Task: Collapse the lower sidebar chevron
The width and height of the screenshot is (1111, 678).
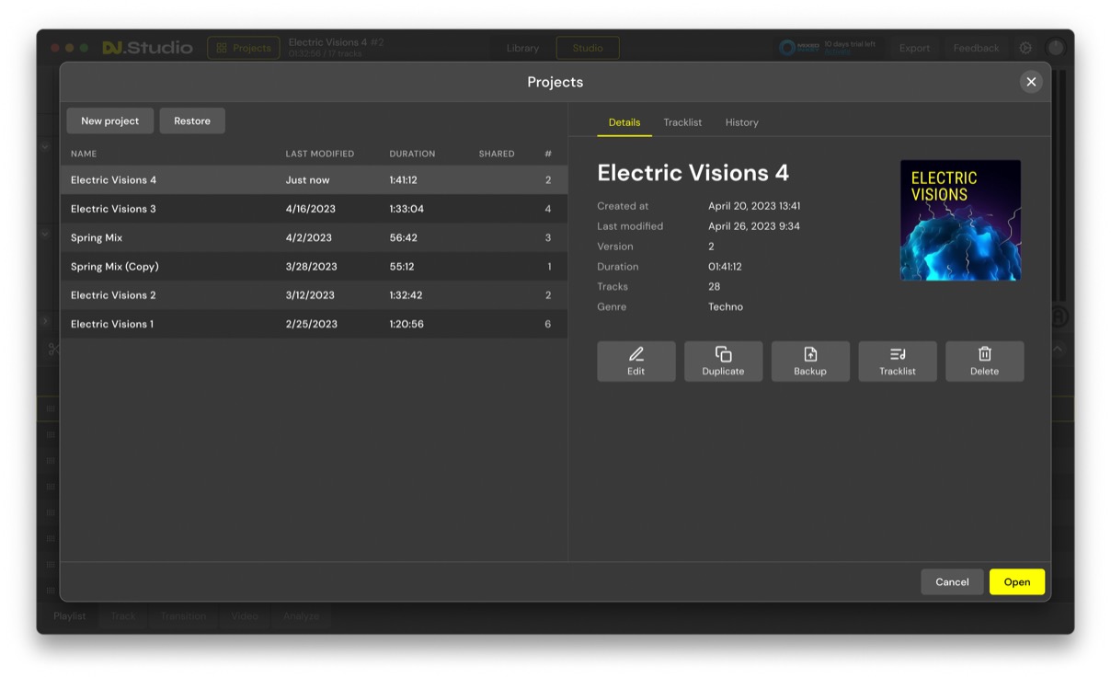Action: (43, 235)
